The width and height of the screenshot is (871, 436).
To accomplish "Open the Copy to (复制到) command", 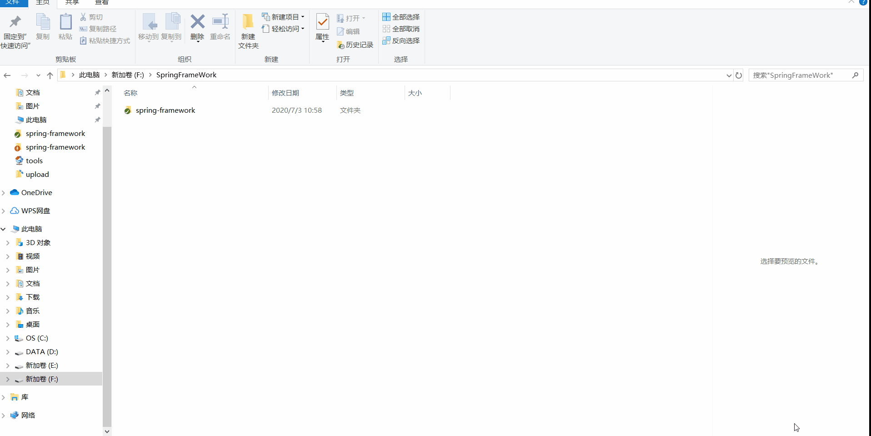I will point(171,27).
